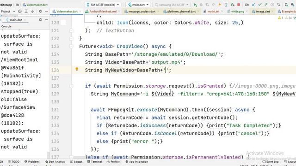
Task: Run the app with the green play button
Action: click(195, 5)
